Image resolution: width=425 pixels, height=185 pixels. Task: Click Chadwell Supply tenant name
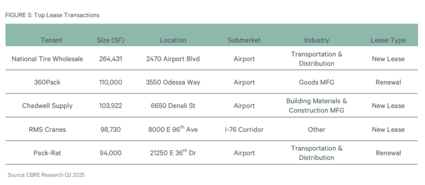coord(47,106)
